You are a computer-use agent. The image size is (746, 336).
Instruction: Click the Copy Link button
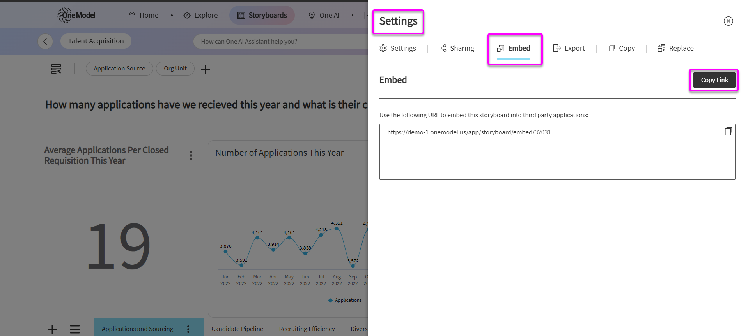click(714, 80)
